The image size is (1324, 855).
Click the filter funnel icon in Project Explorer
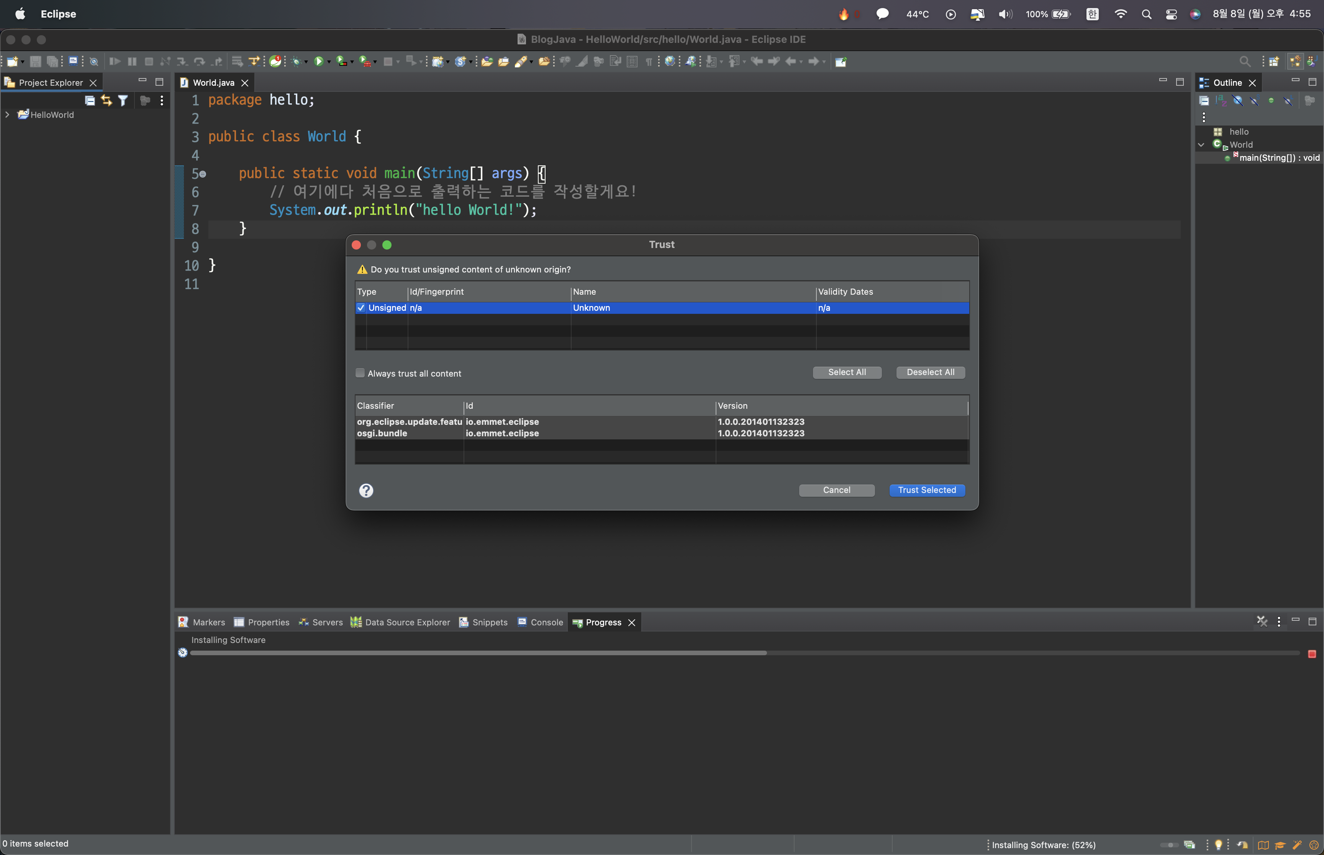pos(123,101)
